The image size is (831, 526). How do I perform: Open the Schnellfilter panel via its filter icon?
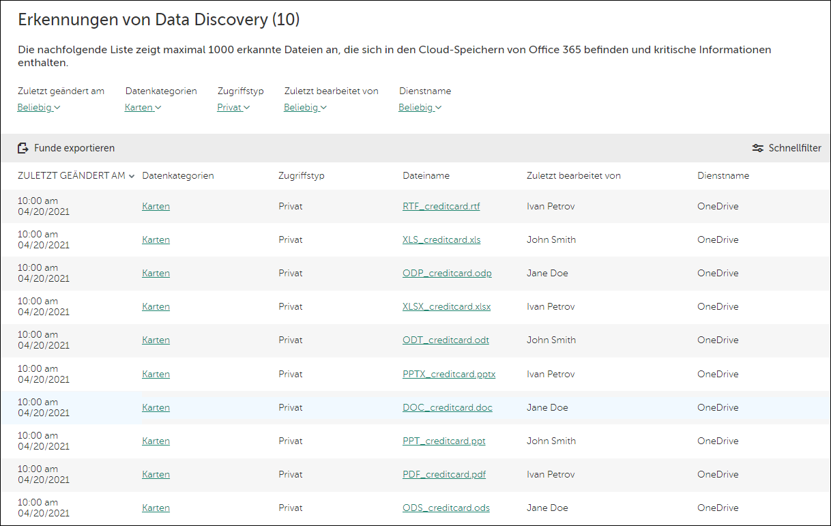(757, 147)
